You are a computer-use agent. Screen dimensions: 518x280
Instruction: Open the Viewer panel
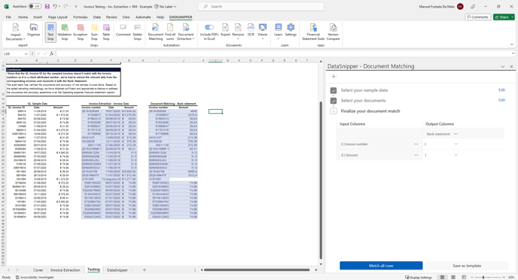263,32
